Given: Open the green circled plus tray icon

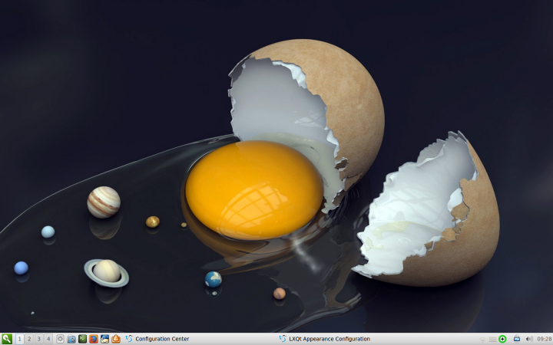Looking at the screenshot, I should (x=502, y=339).
